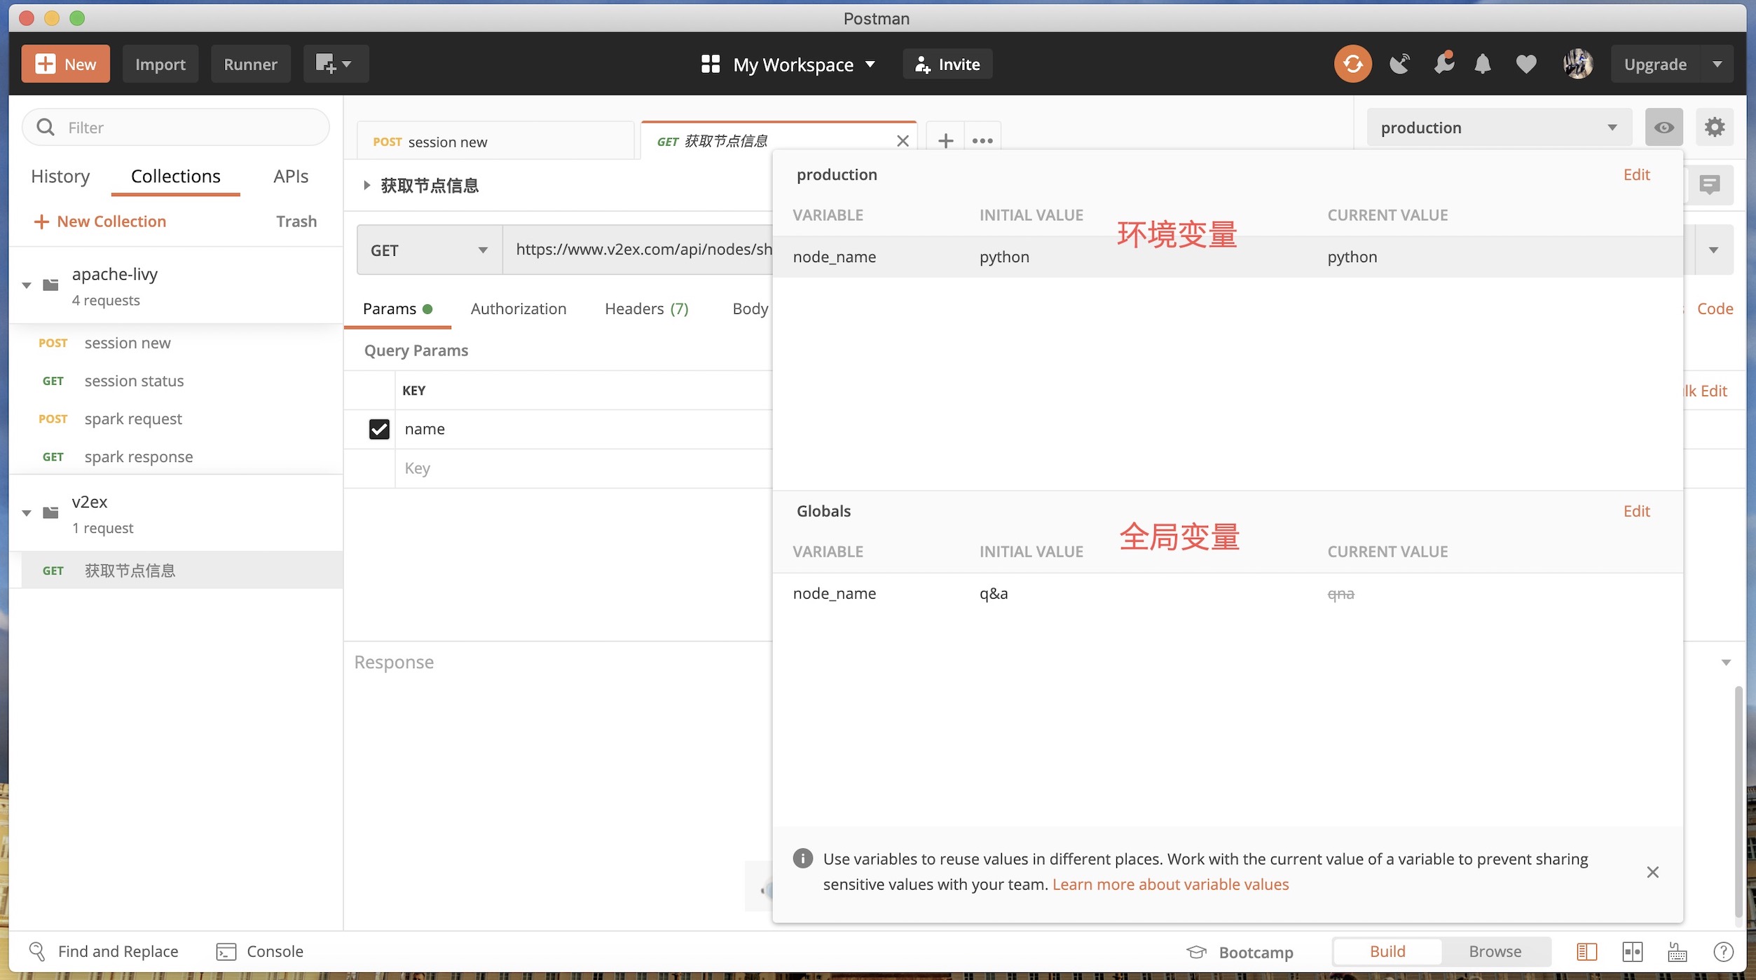The height and width of the screenshot is (980, 1756).
Task: Open the wrench settings icon
Action: (1443, 64)
